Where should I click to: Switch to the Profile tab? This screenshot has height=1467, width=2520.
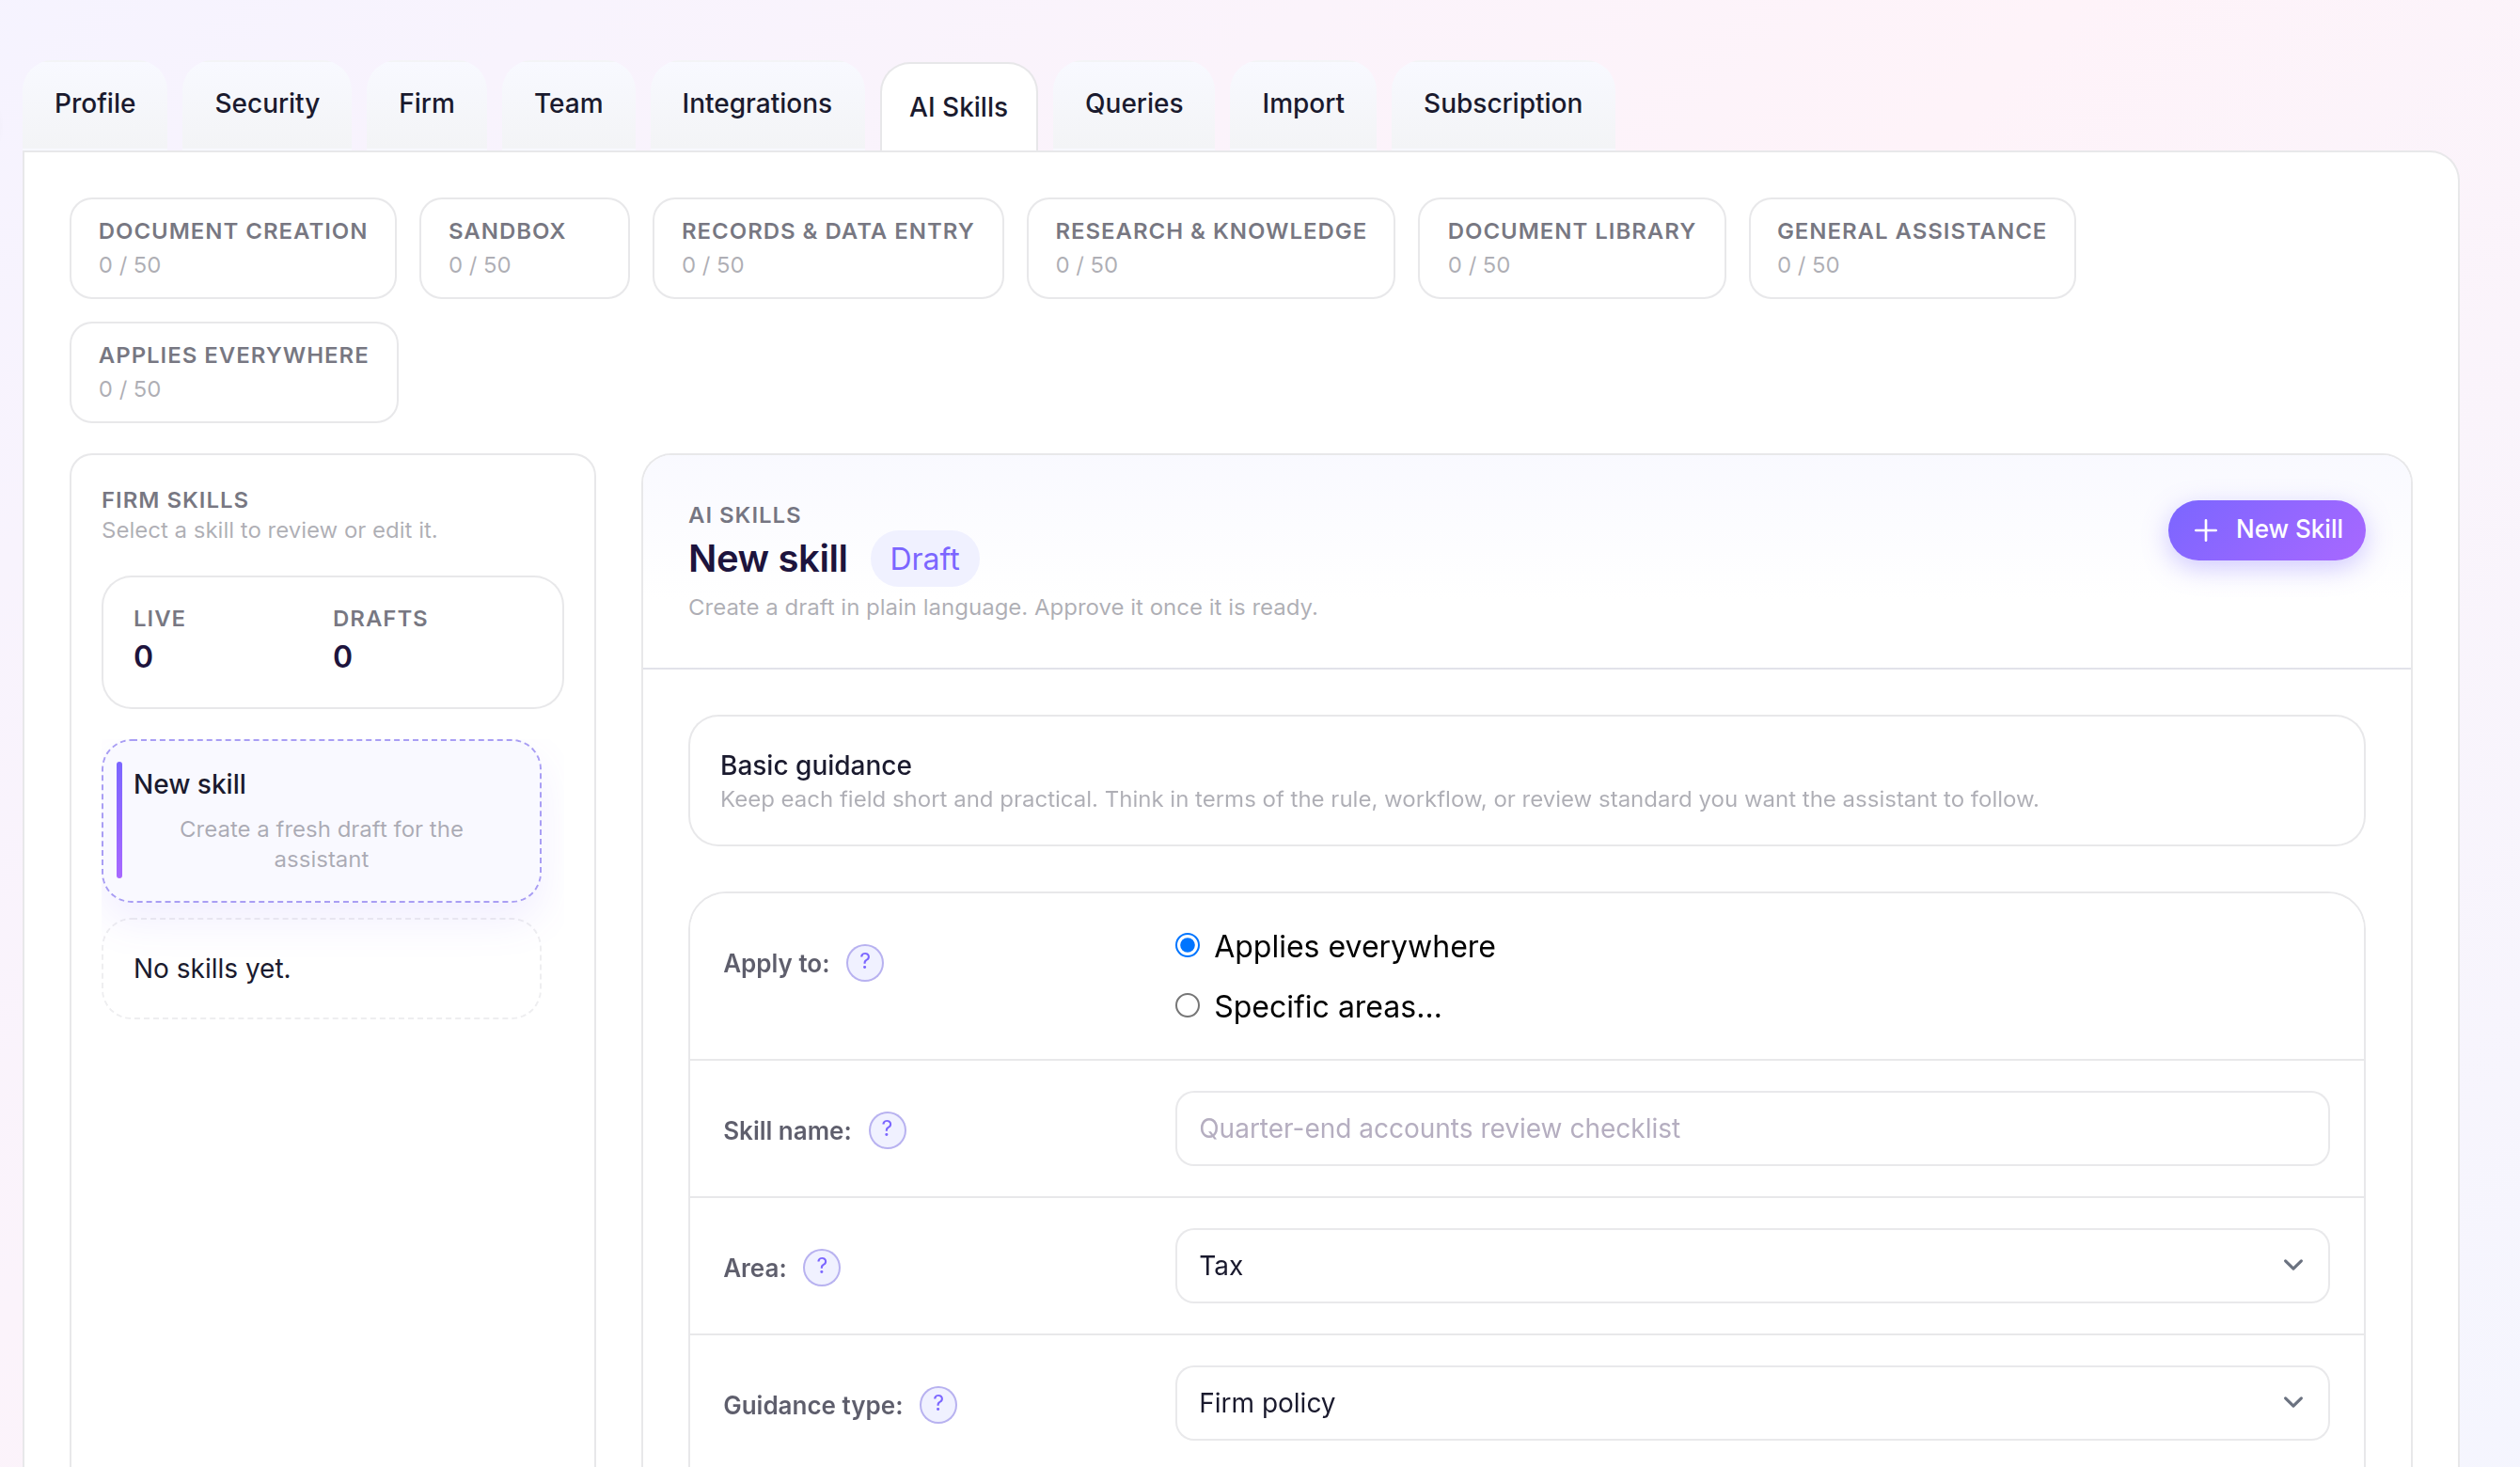95,104
